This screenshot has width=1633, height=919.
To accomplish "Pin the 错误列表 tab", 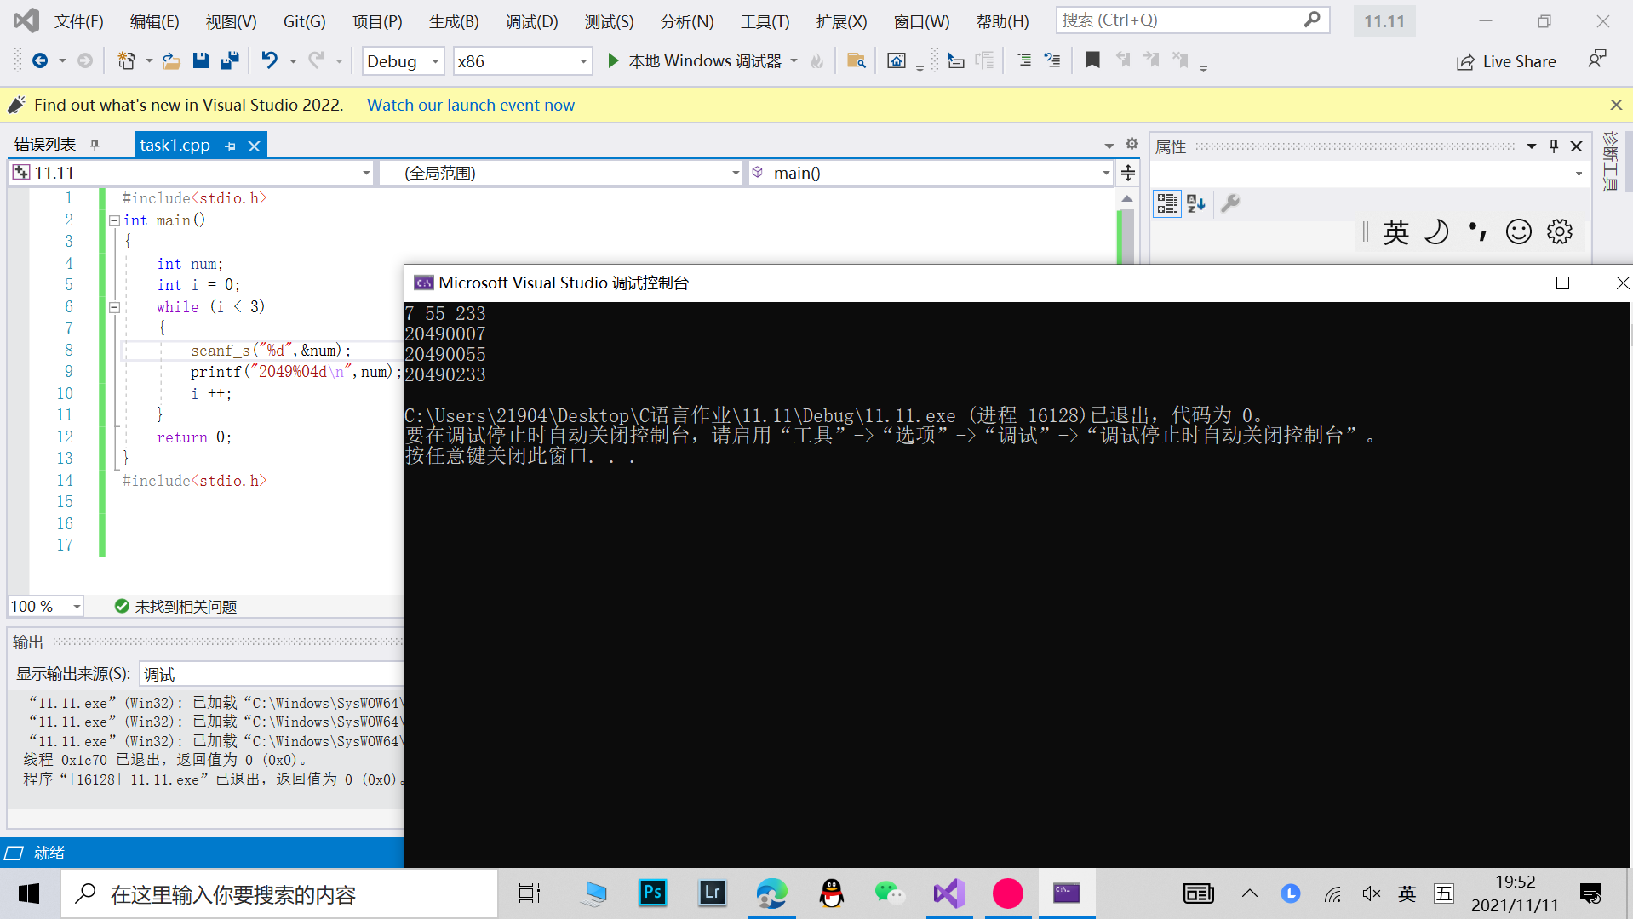I will [x=95, y=146].
